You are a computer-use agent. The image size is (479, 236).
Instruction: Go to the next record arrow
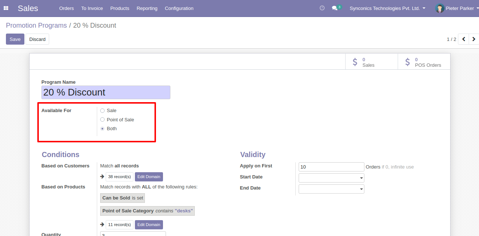(474, 39)
